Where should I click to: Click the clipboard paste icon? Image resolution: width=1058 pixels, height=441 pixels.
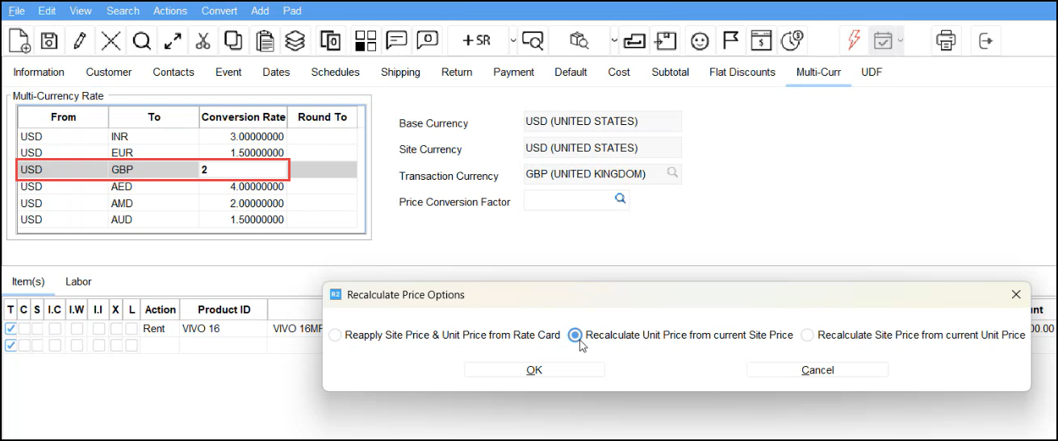pos(264,40)
